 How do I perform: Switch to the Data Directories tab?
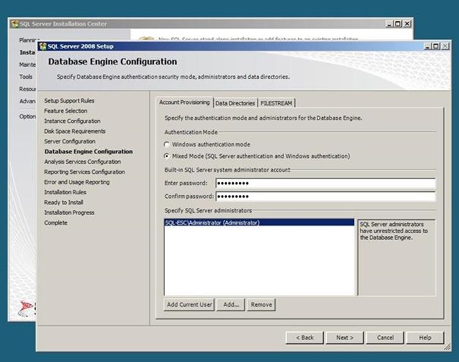[x=235, y=103]
